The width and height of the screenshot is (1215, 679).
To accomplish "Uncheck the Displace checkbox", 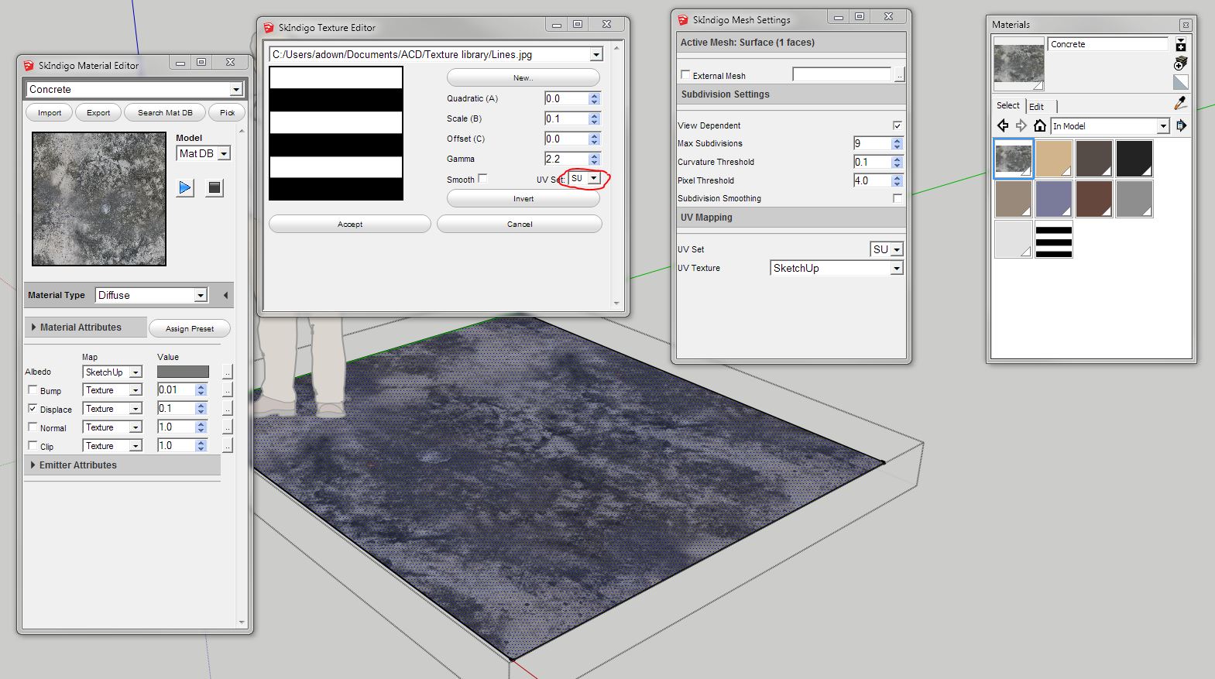I will pyautogui.click(x=33, y=409).
